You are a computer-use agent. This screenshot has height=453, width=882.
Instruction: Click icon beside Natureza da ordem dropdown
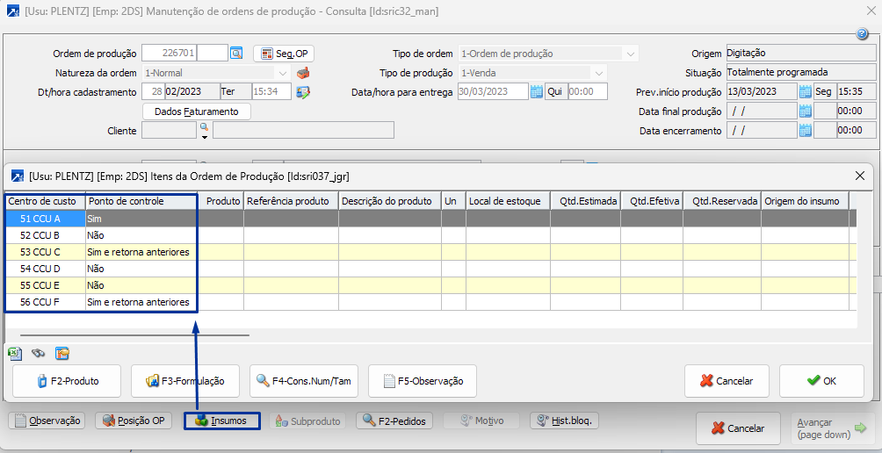(303, 73)
